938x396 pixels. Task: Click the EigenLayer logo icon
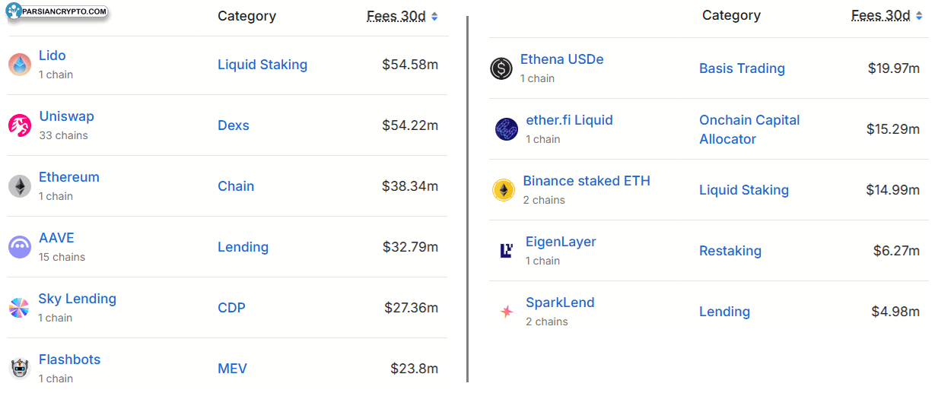point(507,250)
